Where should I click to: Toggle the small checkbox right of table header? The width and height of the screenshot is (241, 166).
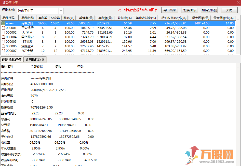point(238,21)
